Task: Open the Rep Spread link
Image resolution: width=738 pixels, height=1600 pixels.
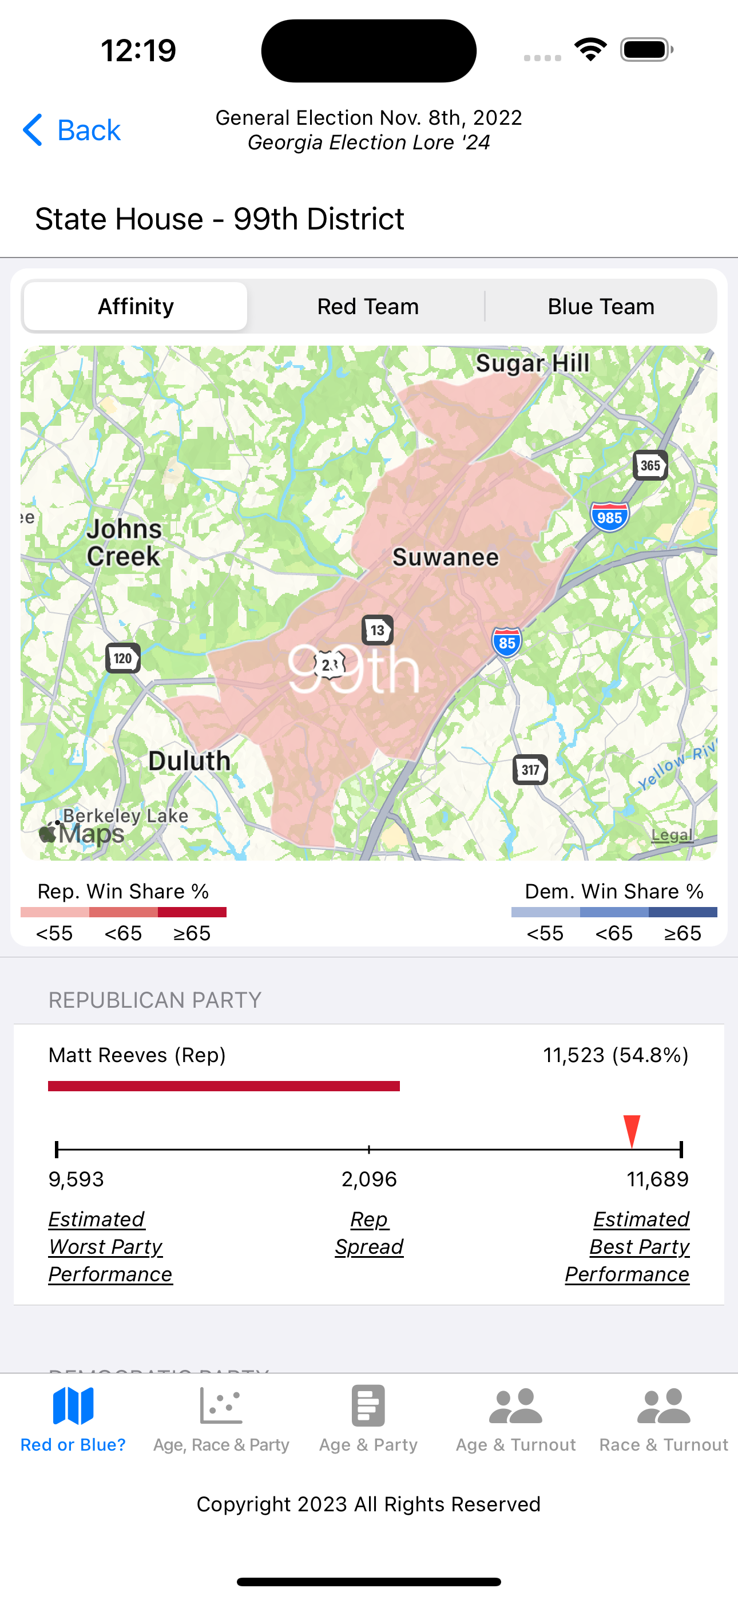Action: (369, 1233)
